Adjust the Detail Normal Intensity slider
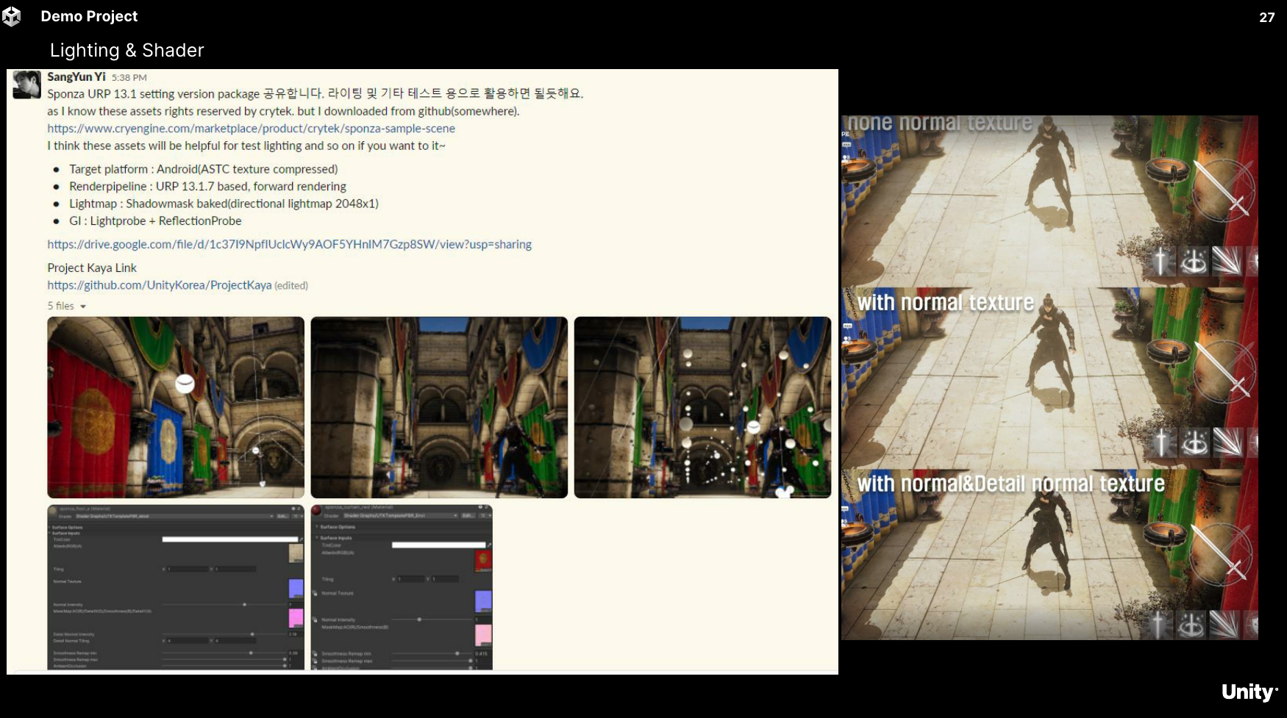 tap(224, 634)
